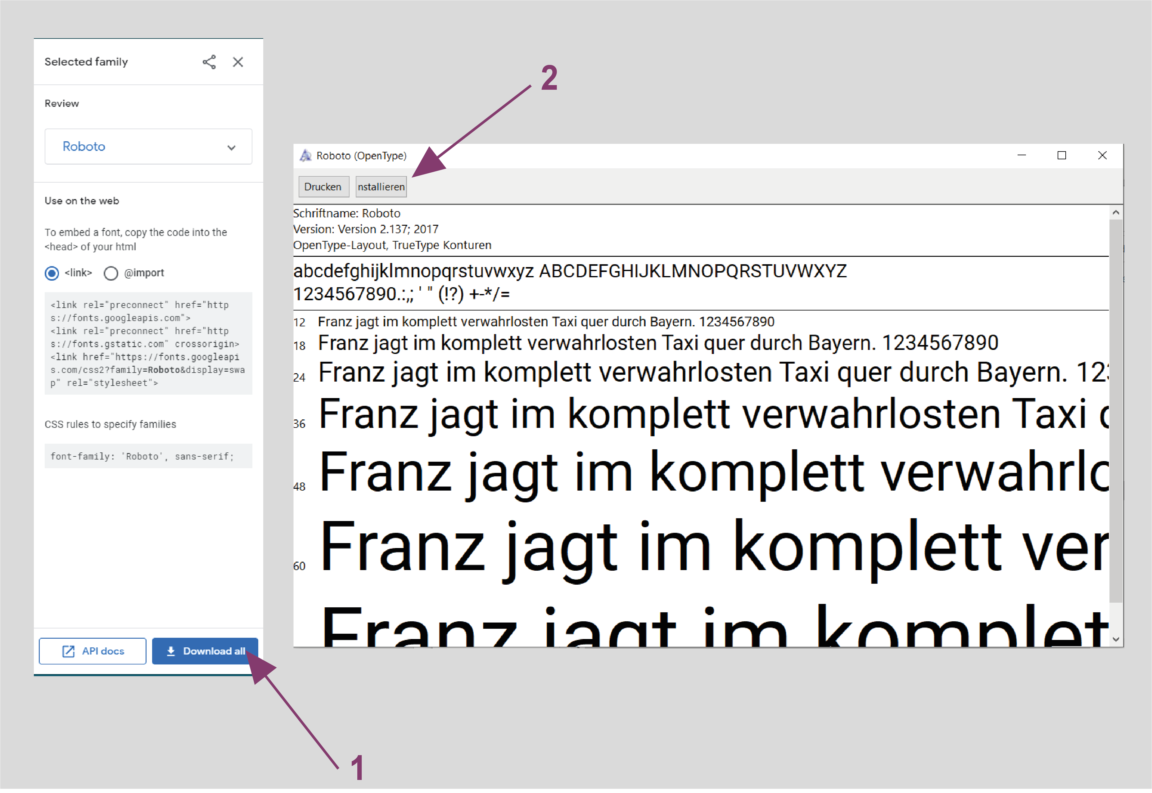Click the share icon in Selected family panel
1152x793 pixels.
point(209,62)
